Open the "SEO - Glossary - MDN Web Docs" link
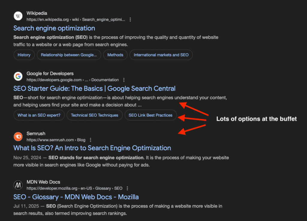This screenshot has height=221, width=307. point(76,197)
